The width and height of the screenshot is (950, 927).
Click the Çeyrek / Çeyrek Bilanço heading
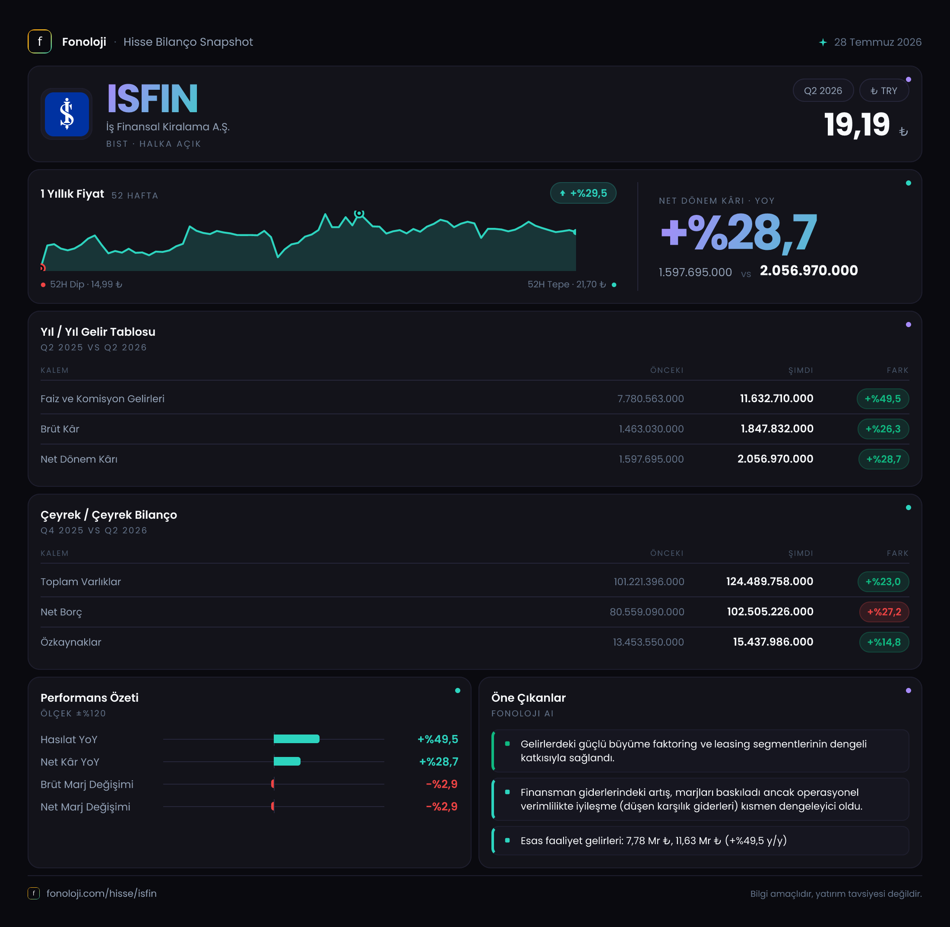click(x=109, y=514)
